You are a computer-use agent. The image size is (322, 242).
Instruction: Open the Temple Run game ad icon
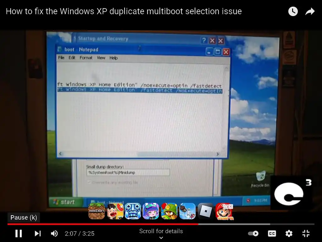[133, 211]
